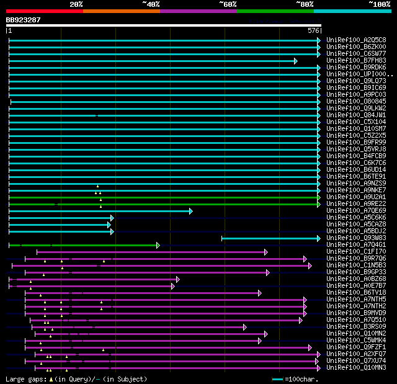Click UniRef100_B4FCB9 label
Viewport: 397px width, 384px height.
(x=356, y=156)
